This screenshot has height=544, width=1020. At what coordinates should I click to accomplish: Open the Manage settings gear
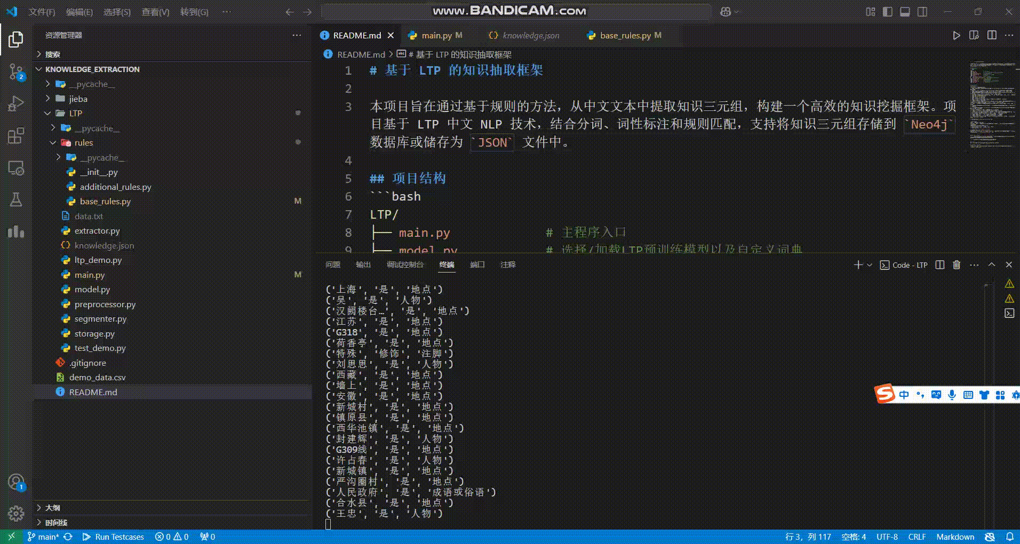(16, 513)
